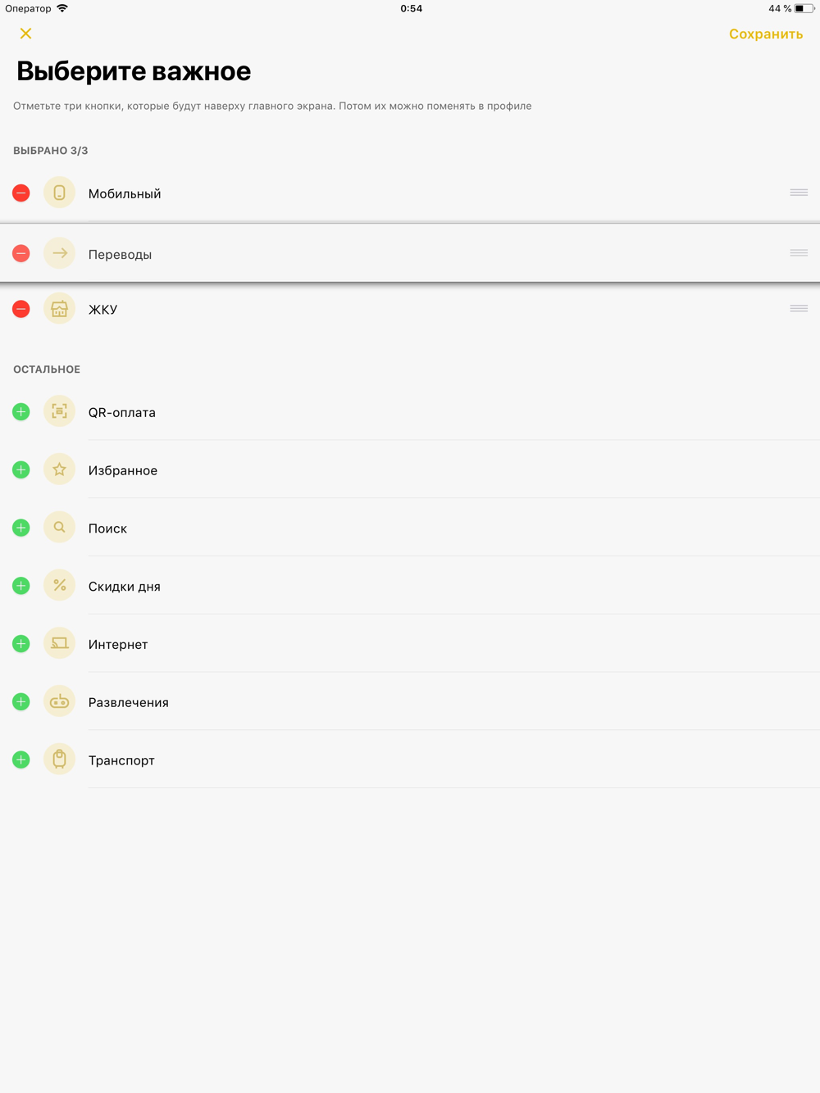The height and width of the screenshot is (1093, 820).
Task: Grab the reorder handle for Мобильный
Action: pos(799,193)
